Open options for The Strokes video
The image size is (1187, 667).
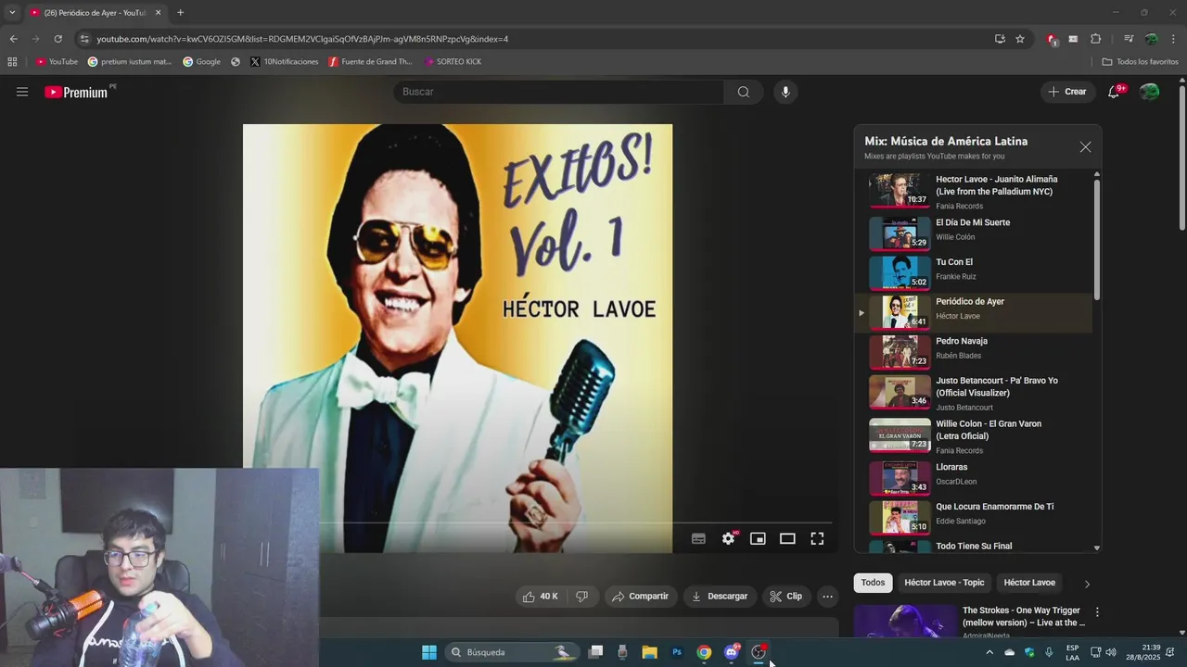click(1097, 612)
